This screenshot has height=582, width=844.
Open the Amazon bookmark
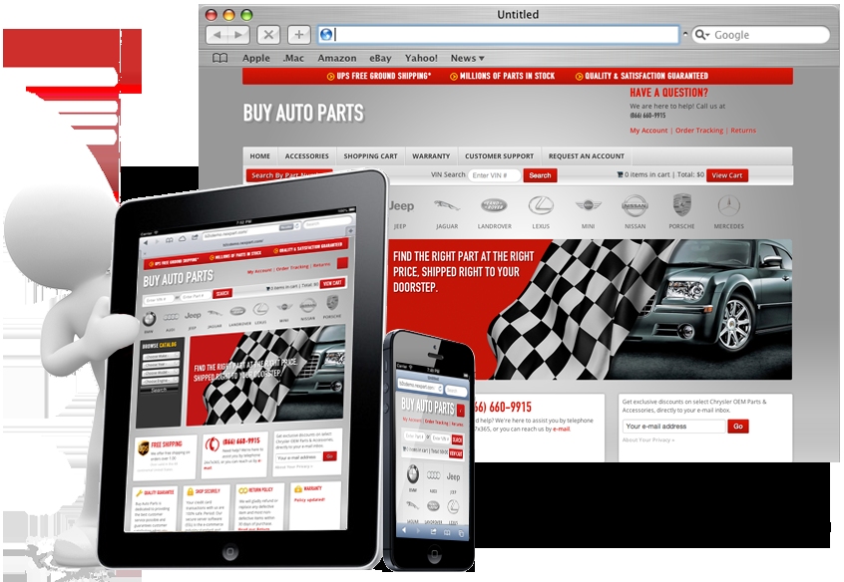pyautogui.click(x=337, y=58)
